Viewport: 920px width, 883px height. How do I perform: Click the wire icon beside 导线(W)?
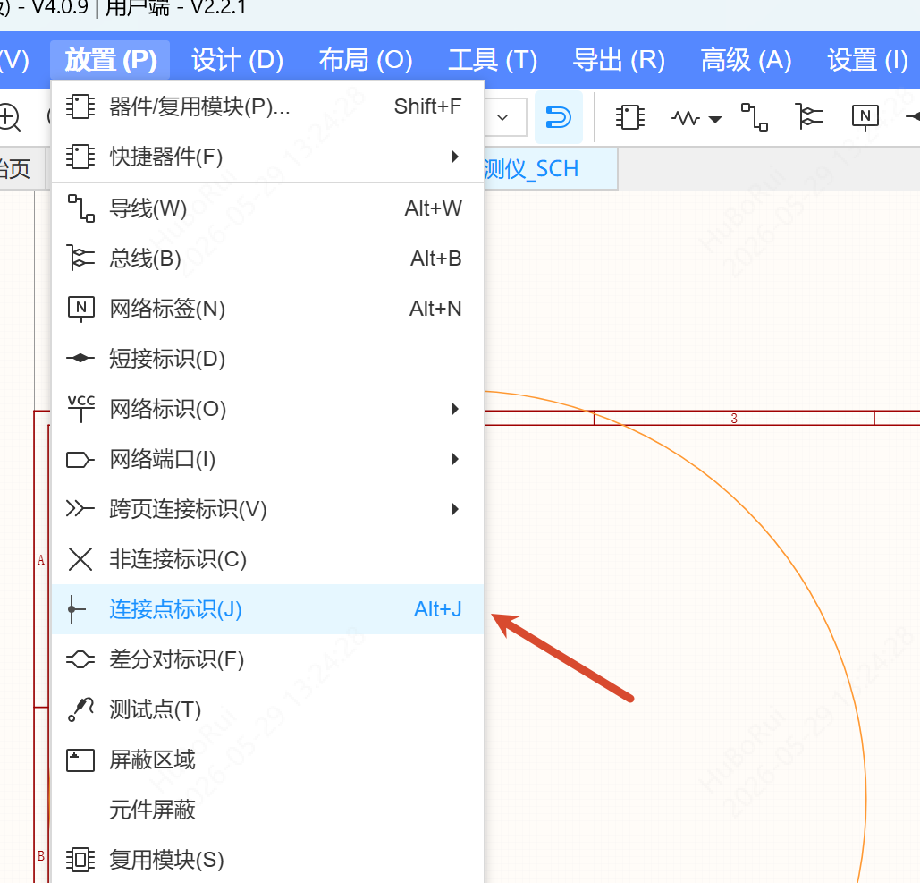pyautogui.click(x=80, y=208)
